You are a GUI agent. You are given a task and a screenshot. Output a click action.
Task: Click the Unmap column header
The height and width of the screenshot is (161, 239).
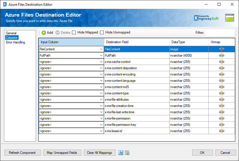tap(222, 42)
